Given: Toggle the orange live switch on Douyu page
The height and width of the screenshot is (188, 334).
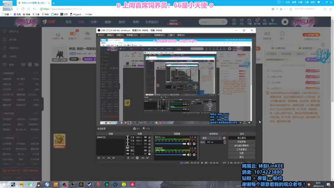Looking at the screenshot, I should pyautogui.click(x=73, y=33).
